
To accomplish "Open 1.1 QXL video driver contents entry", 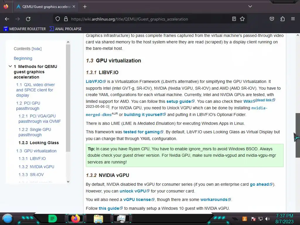I will [x=35, y=90].
